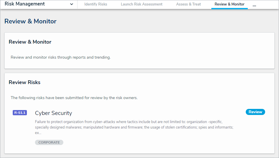Image resolution: width=279 pixels, height=158 pixels.
Task: Go to the Assess & Treat tab
Action: (189, 4)
